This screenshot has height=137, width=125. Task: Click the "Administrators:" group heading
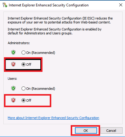(x=19, y=43)
